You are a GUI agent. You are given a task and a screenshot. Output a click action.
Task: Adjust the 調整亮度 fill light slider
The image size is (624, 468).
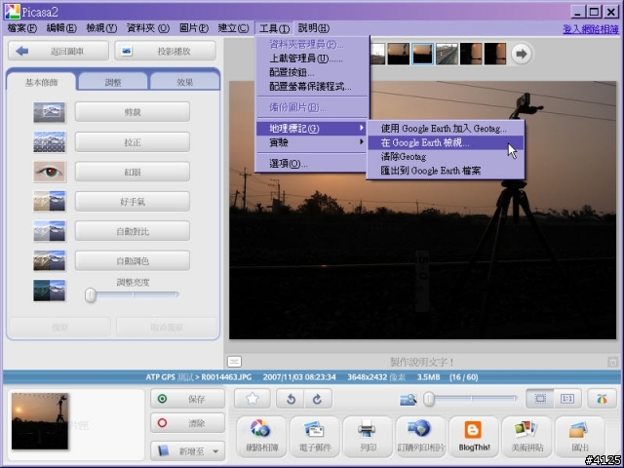(x=91, y=295)
